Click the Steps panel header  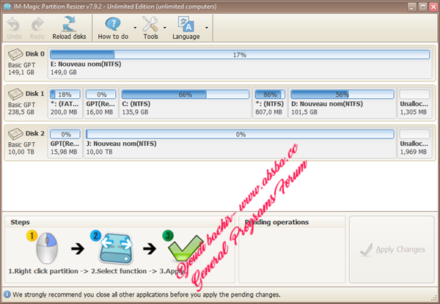(x=20, y=222)
